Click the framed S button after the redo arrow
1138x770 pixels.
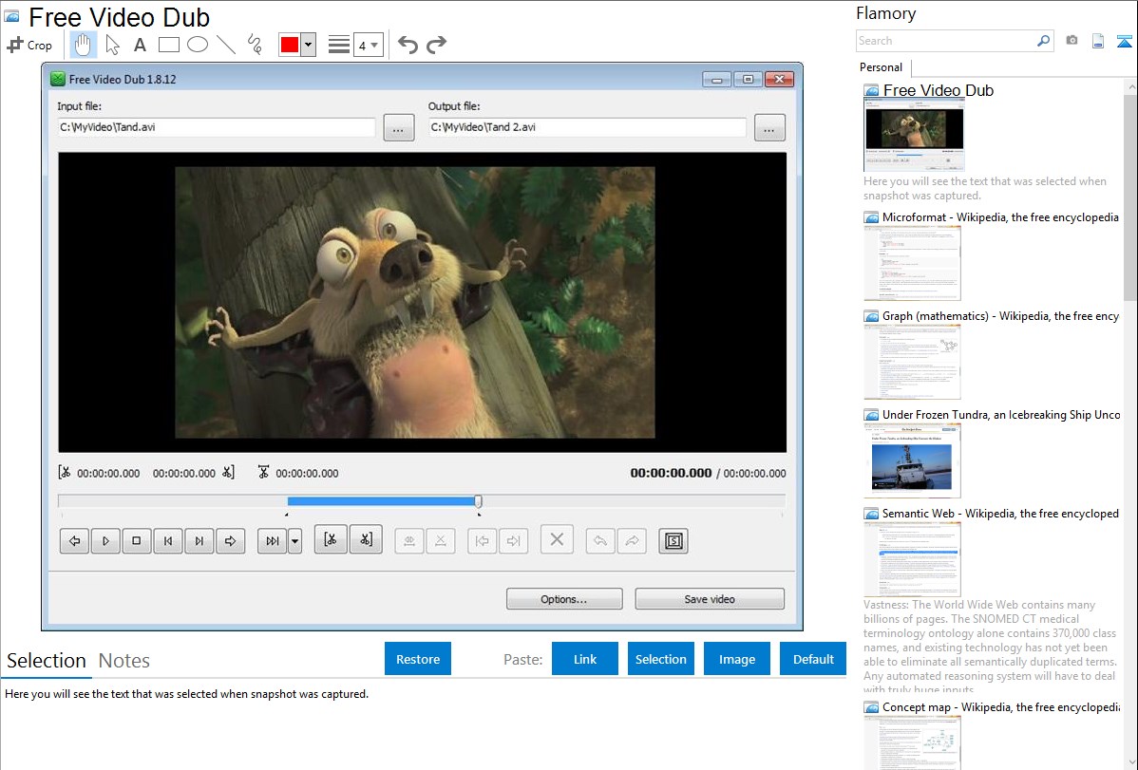(673, 540)
